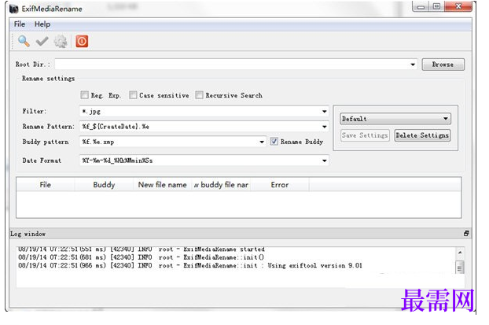Click the Delete Settings button
Image resolution: width=489 pixels, height=325 pixels.
click(x=422, y=135)
